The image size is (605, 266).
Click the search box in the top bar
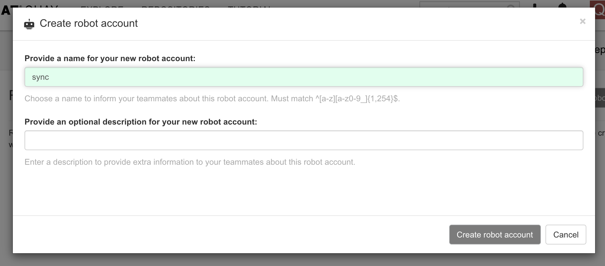pos(464,5)
